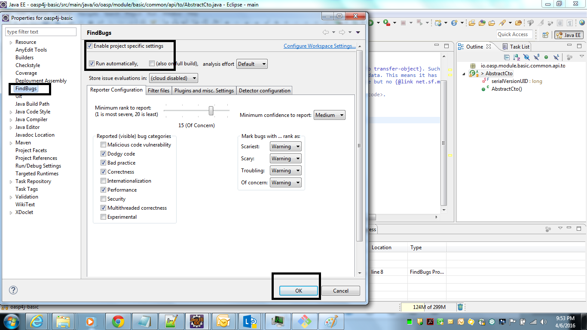Open Google Chrome from the taskbar
This screenshot has width=587, height=330.
pyautogui.click(x=118, y=321)
